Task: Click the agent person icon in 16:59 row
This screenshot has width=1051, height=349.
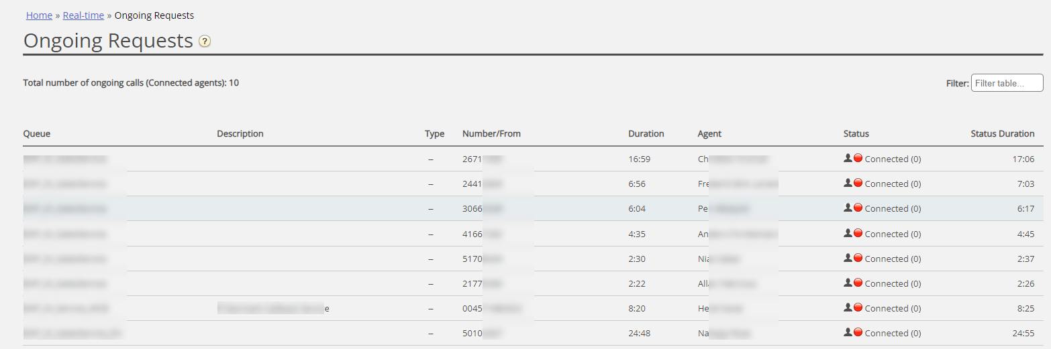Action: tap(848, 158)
